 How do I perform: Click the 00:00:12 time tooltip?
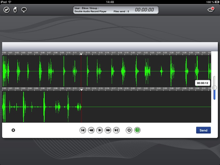[202, 83]
